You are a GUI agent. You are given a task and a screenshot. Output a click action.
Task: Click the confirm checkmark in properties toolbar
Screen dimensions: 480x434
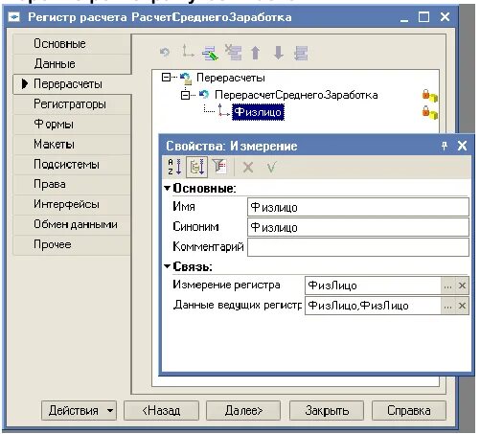[271, 167]
